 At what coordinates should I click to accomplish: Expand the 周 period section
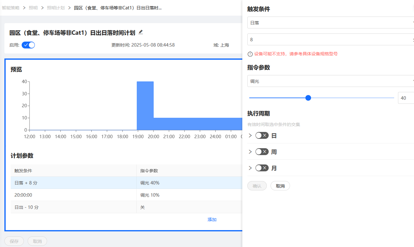coord(250,152)
